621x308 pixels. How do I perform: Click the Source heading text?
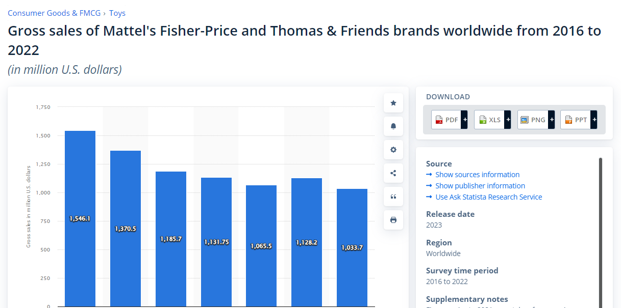[x=439, y=164]
